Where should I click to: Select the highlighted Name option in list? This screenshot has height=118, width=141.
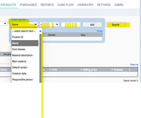[x=25, y=43]
